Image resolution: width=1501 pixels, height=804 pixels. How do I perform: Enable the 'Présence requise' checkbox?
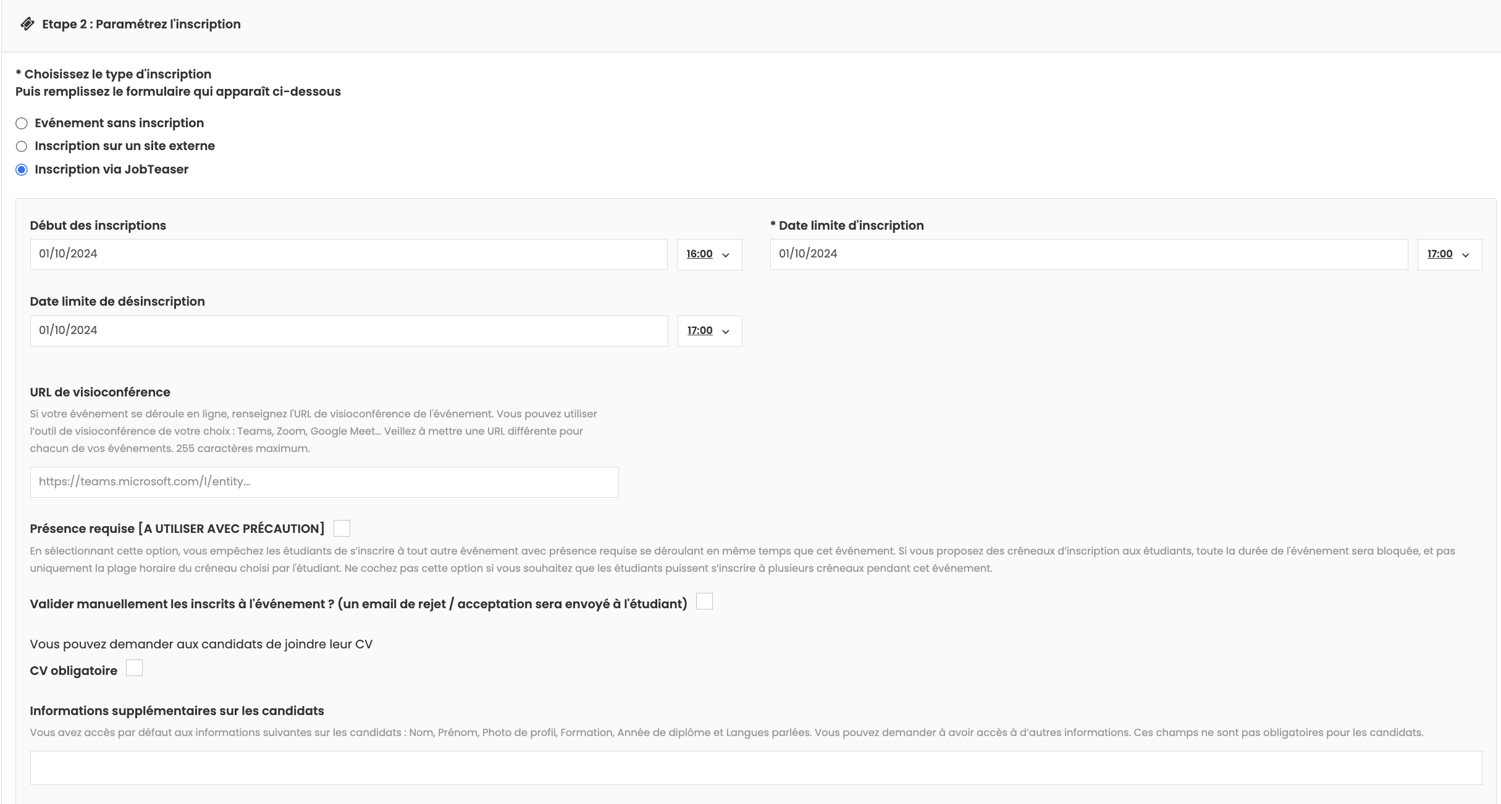click(342, 529)
